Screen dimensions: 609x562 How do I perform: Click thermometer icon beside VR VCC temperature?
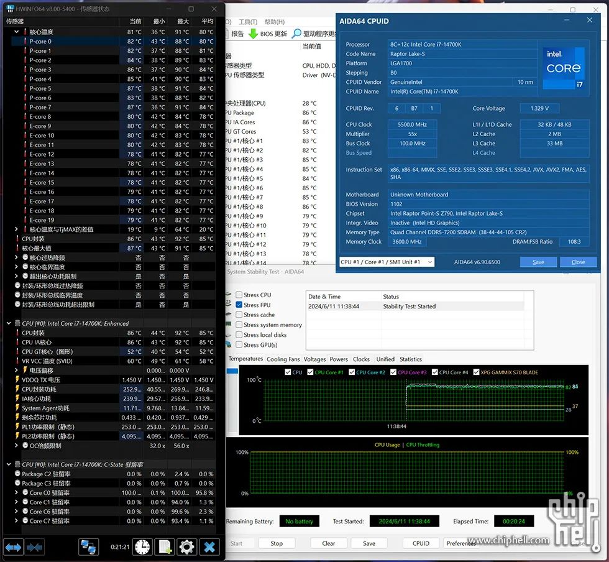coord(17,361)
